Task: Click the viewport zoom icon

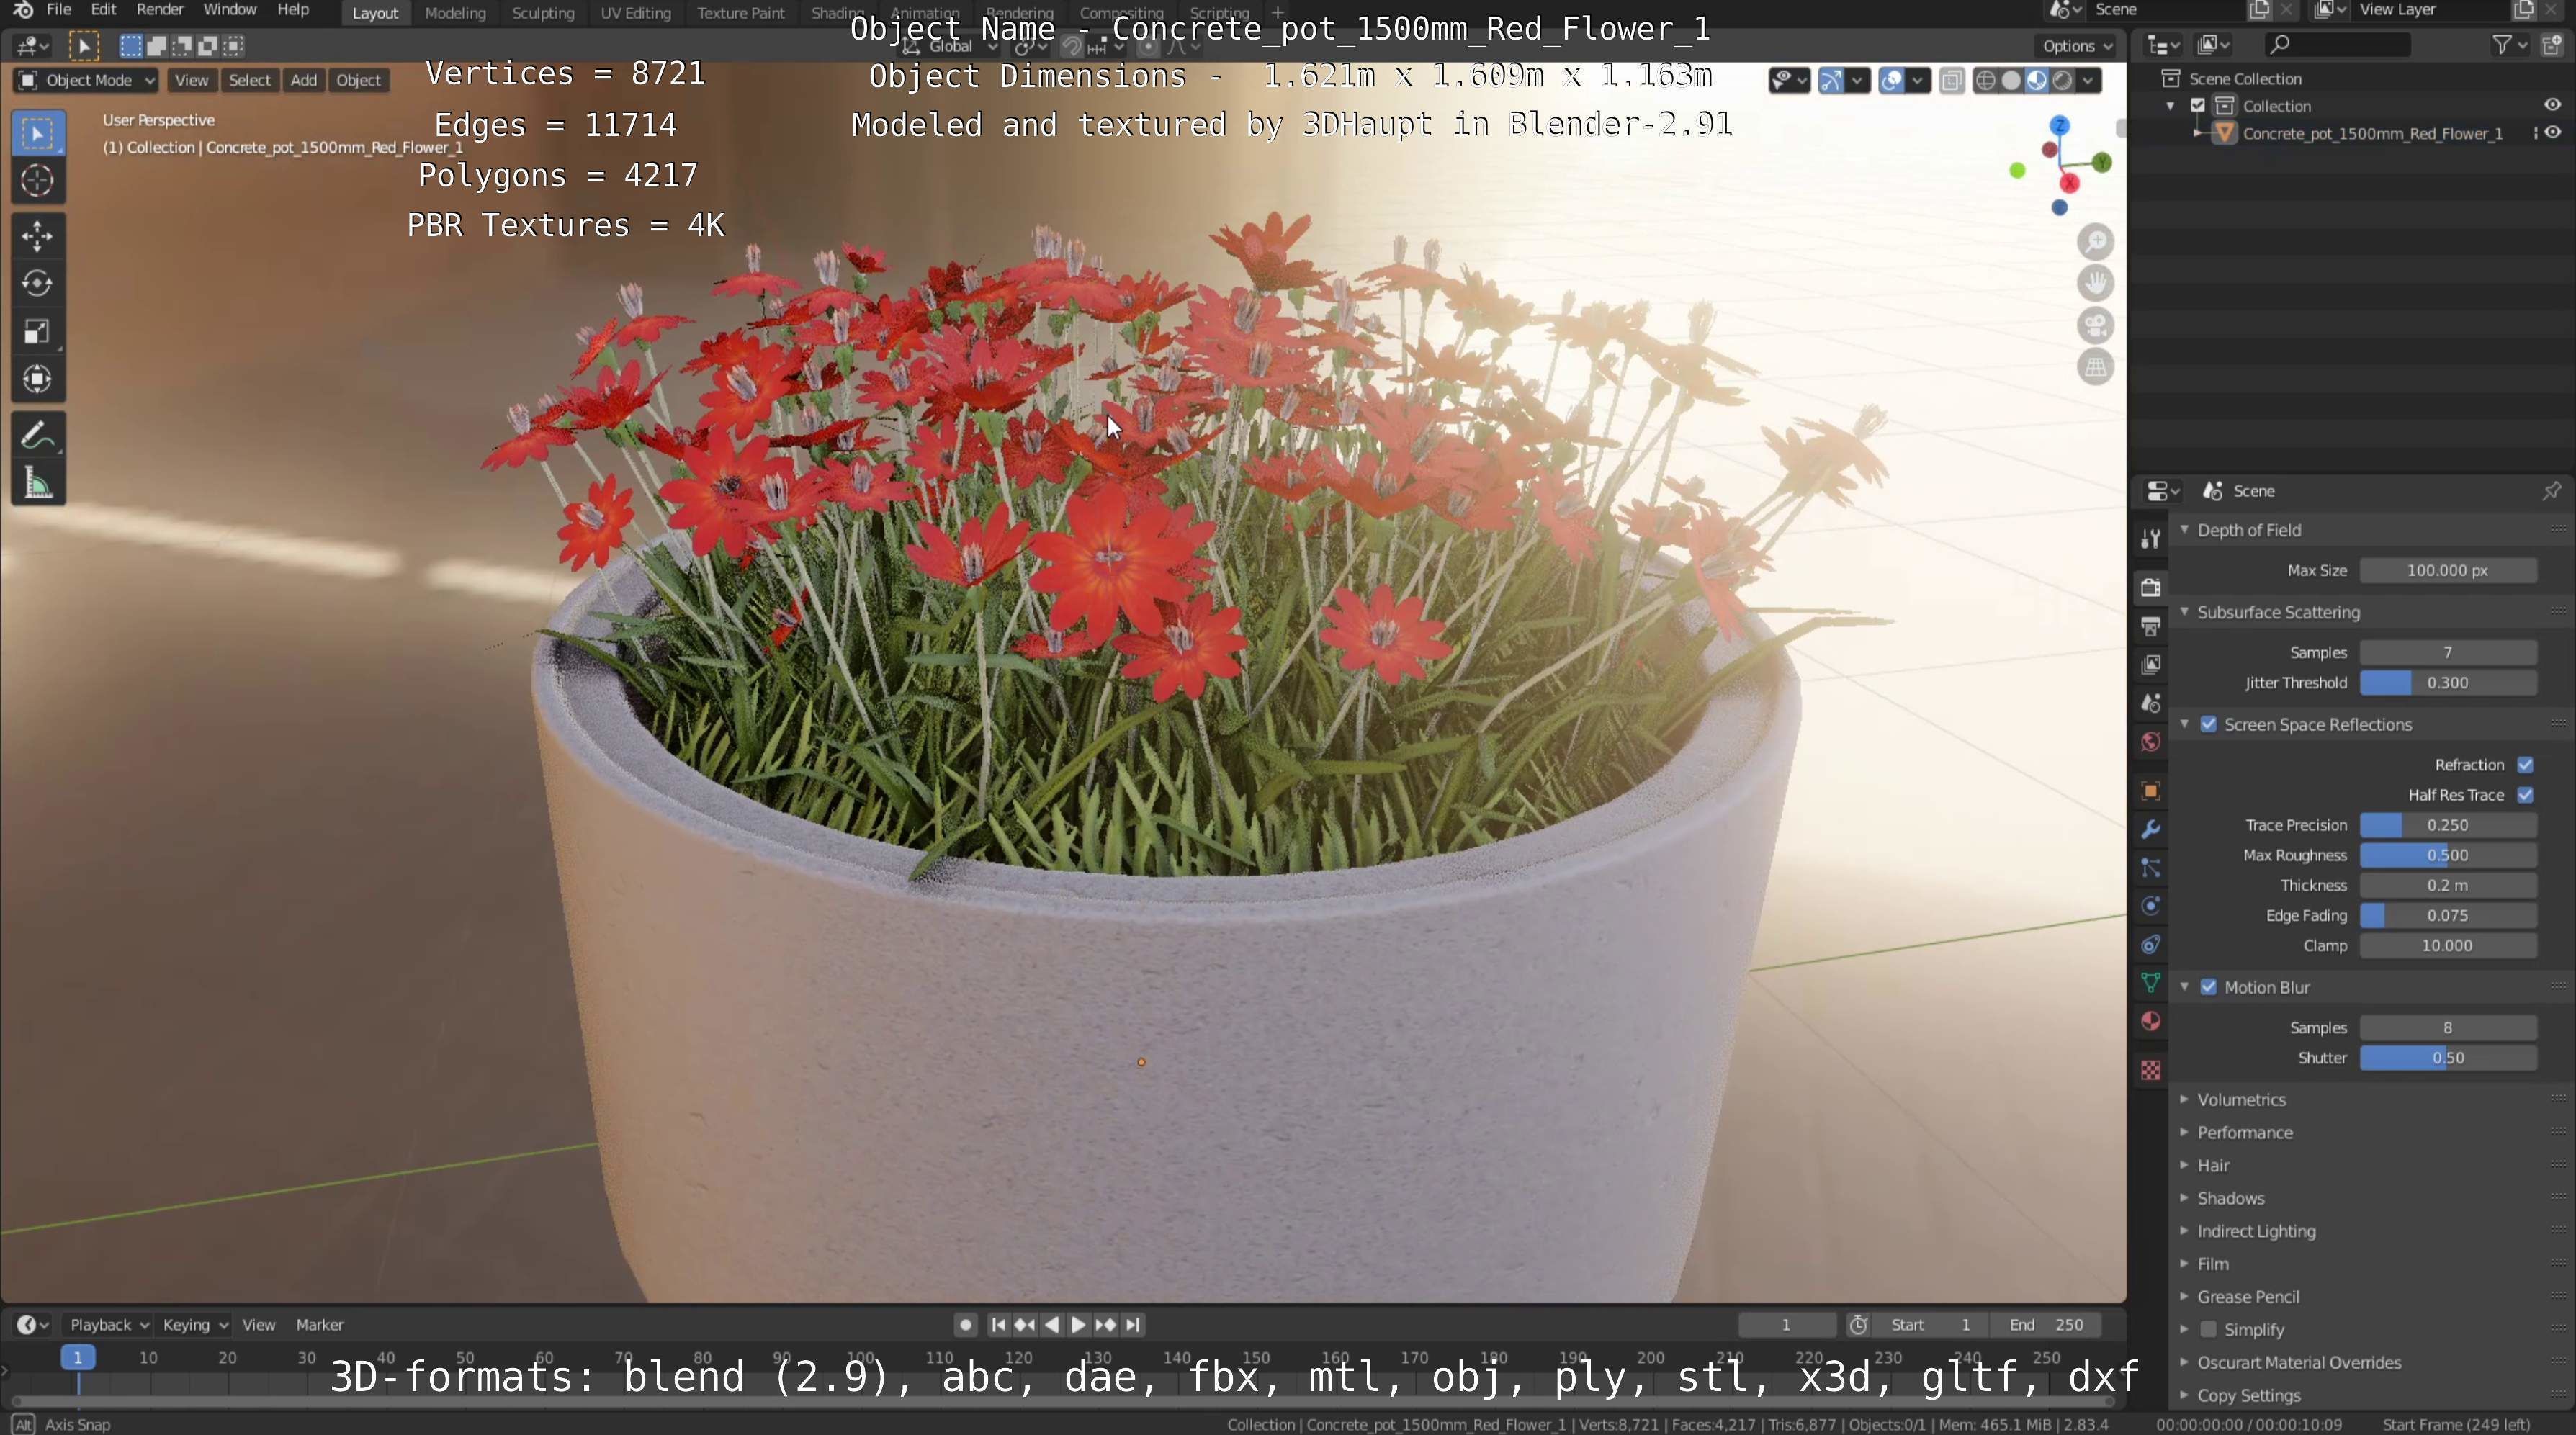Action: (x=2095, y=242)
